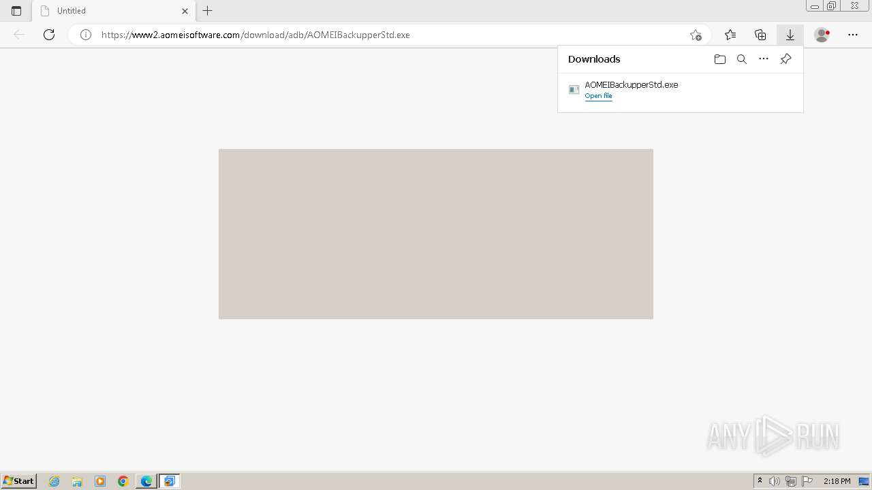
Task: Open the Windows Start menu
Action: point(18,480)
